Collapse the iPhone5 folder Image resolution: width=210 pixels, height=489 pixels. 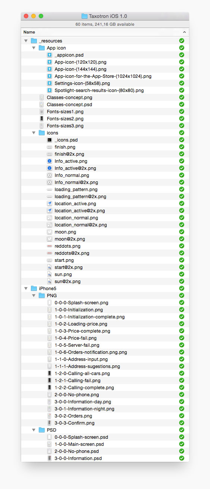pyautogui.click(x=26, y=289)
